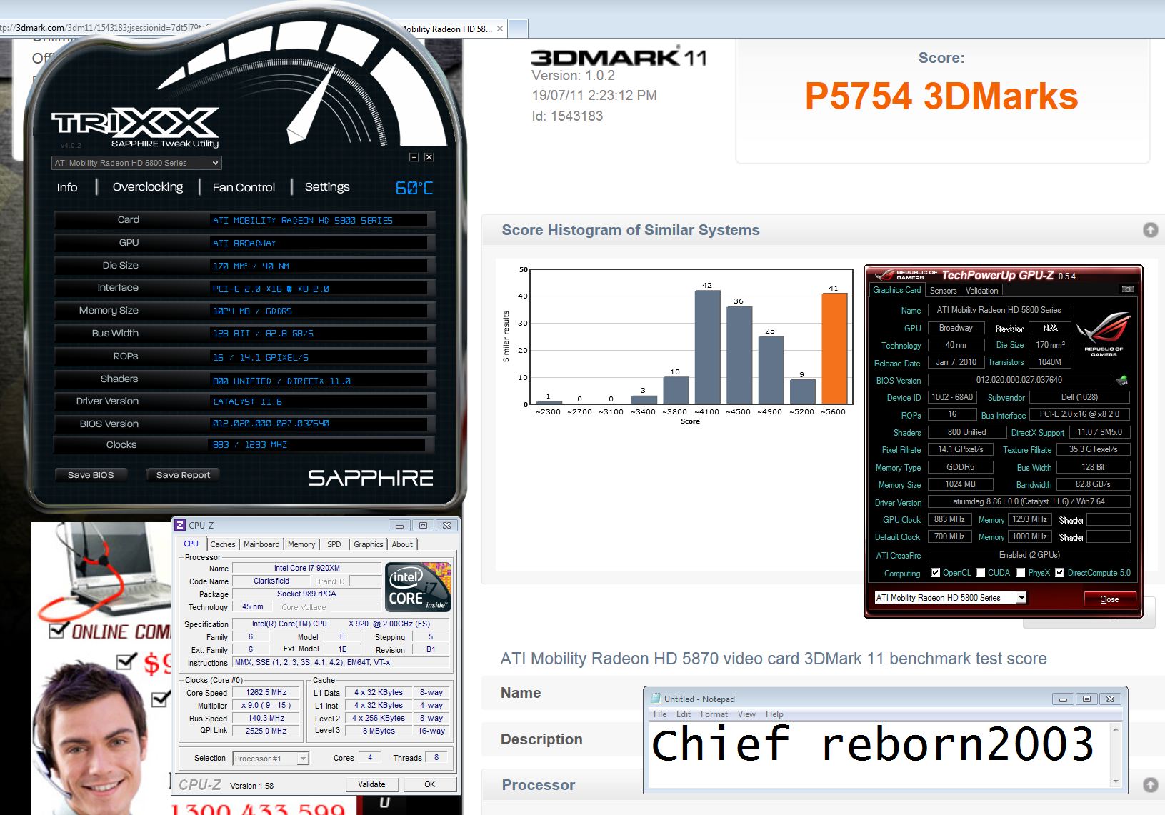Switch to the TRIXX Info tab
Image resolution: width=1165 pixels, height=815 pixels.
click(67, 187)
